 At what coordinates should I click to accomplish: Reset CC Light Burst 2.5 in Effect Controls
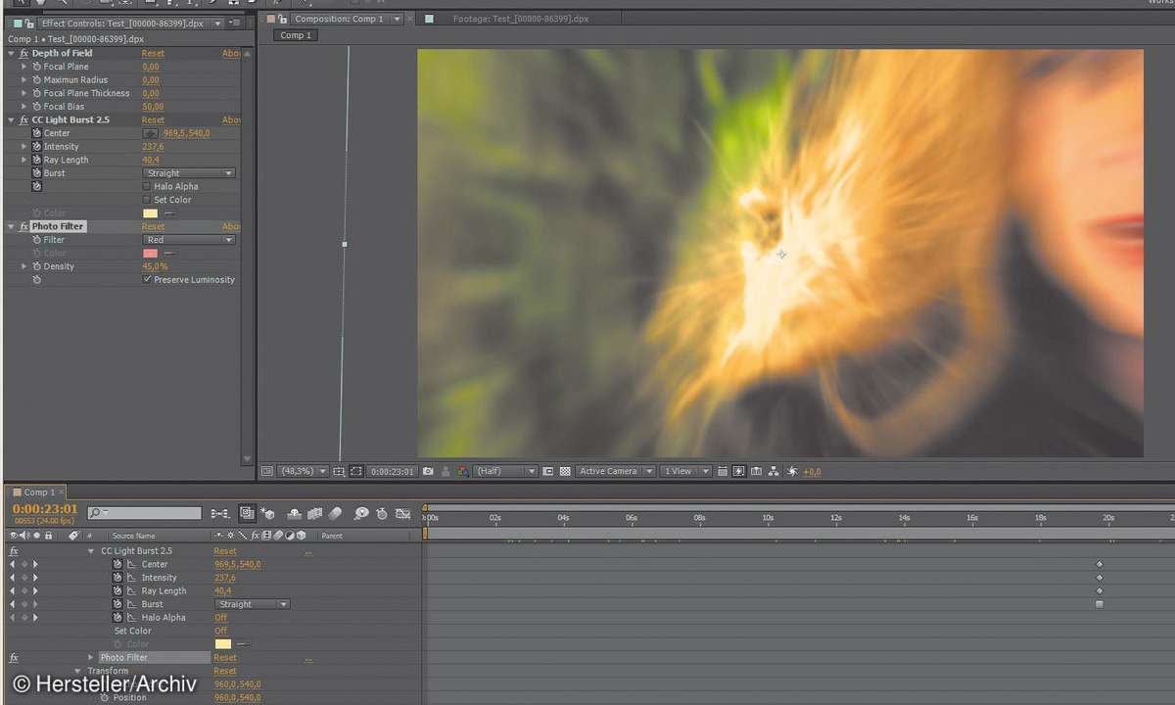pos(153,119)
